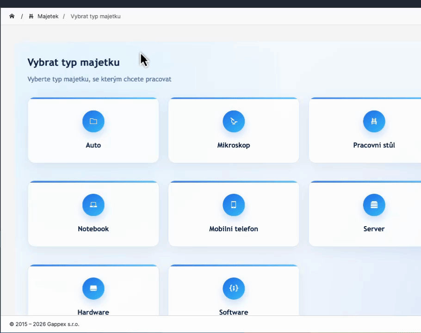The height and width of the screenshot is (333, 421).
Task: Click the Hardware card's round blue icon
Action: coord(93,289)
